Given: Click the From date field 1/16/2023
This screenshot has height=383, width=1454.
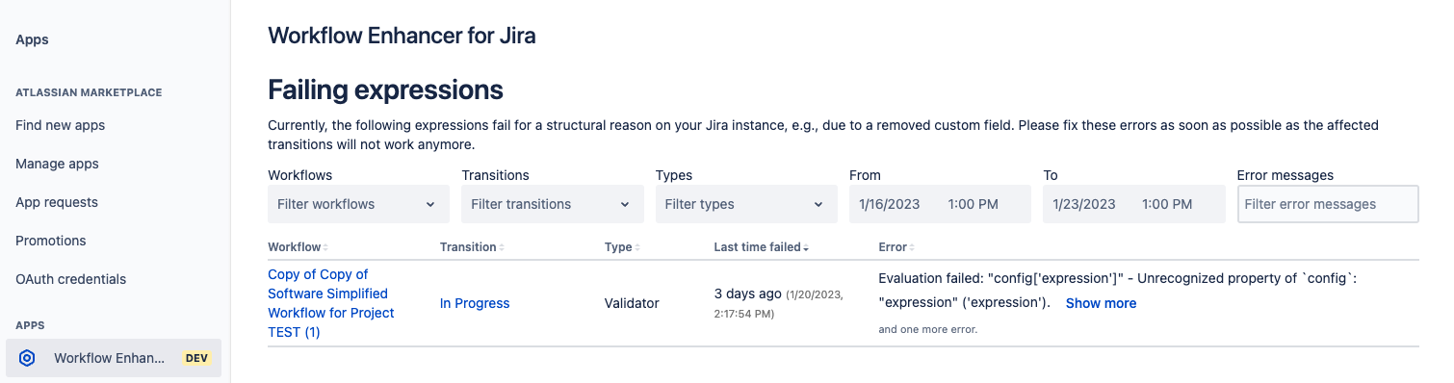Looking at the screenshot, I should 891,204.
